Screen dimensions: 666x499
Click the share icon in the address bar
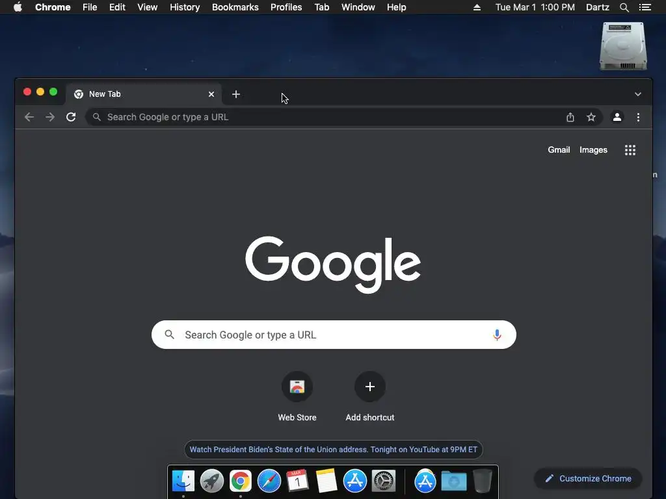click(x=570, y=117)
